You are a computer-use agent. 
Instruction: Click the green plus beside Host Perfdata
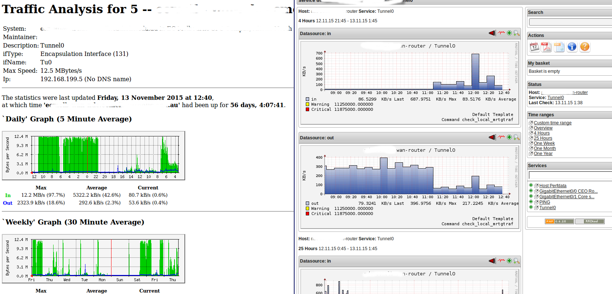(531, 185)
